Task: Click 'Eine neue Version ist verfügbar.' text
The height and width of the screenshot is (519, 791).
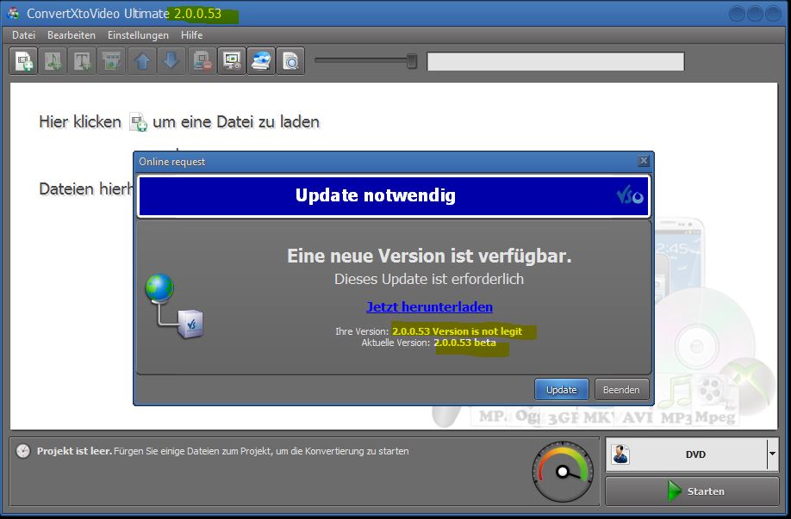Action: (x=429, y=256)
